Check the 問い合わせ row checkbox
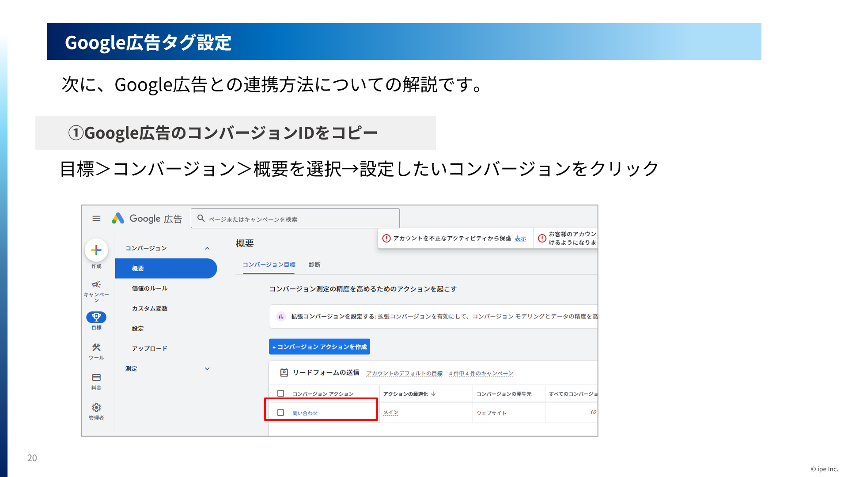Image resolution: width=848 pixels, height=477 pixels. pos(280,413)
